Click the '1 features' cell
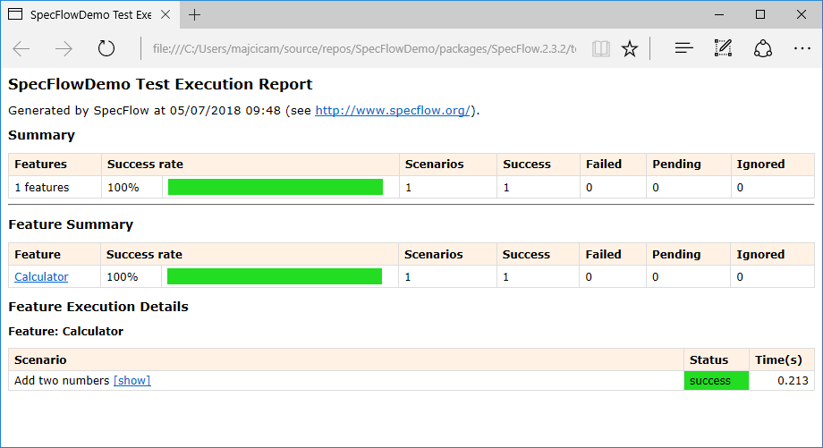This screenshot has height=448, width=823. tap(55, 187)
